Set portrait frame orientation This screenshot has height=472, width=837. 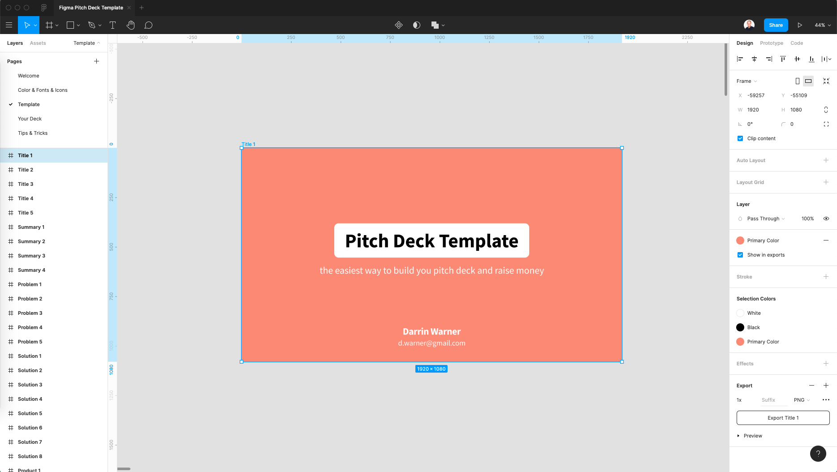pos(798,81)
